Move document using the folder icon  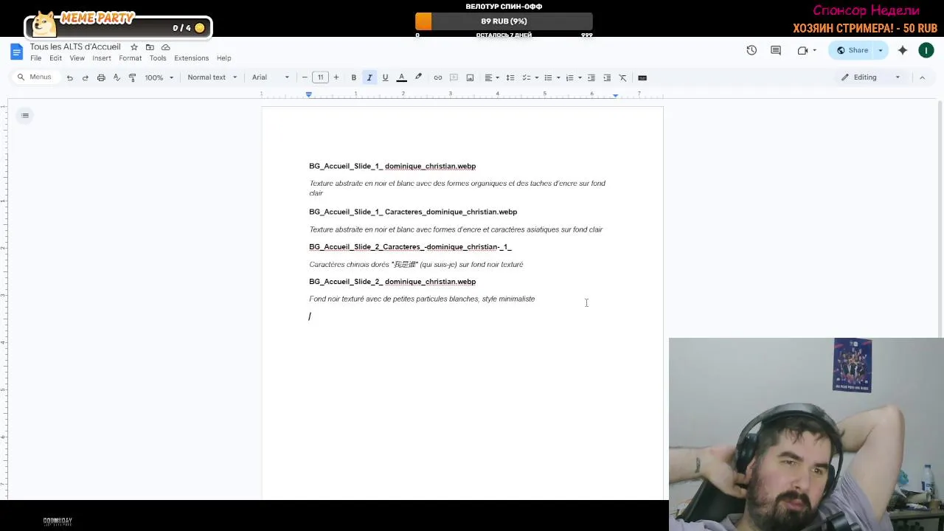[x=150, y=47]
